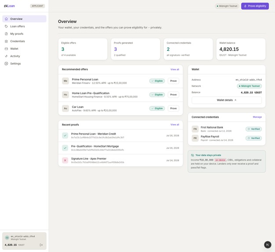Click the Your data stays private heading
This screenshot has height=252, width=275.
208,155
